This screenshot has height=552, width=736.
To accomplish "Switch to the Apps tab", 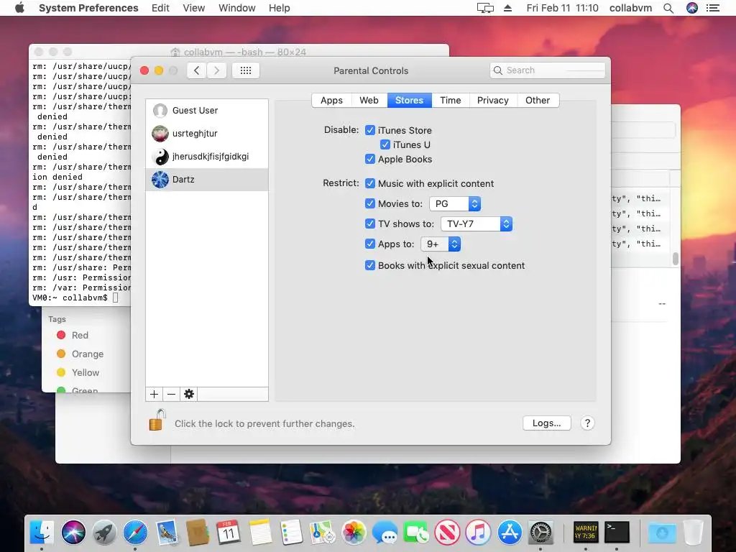I will [x=331, y=100].
